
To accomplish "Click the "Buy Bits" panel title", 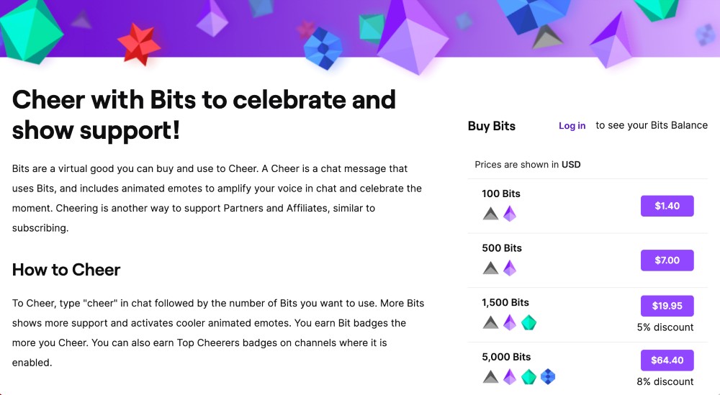I will click(x=492, y=126).
